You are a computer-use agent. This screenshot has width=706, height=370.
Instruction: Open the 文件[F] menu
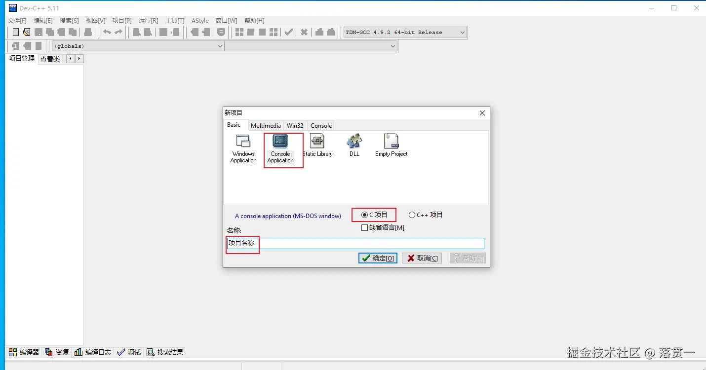click(17, 20)
